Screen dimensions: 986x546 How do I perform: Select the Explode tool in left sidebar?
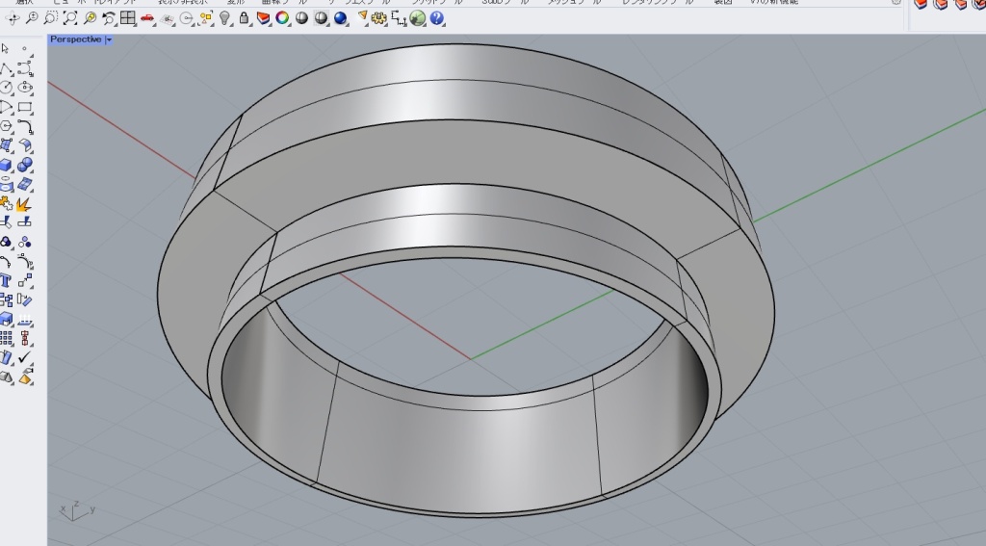[x=24, y=203]
